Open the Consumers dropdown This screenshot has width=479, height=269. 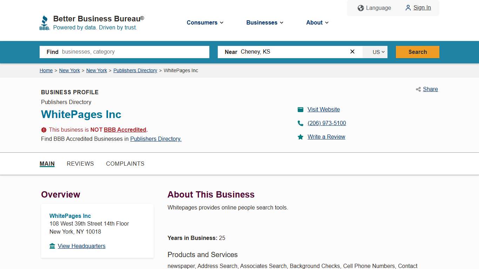pyautogui.click(x=205, y=22)
